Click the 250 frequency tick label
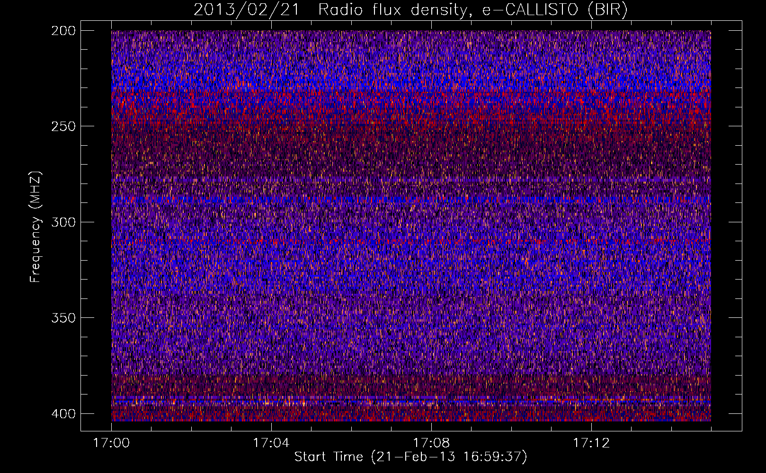The image size is (766, 473). [63, 126]
